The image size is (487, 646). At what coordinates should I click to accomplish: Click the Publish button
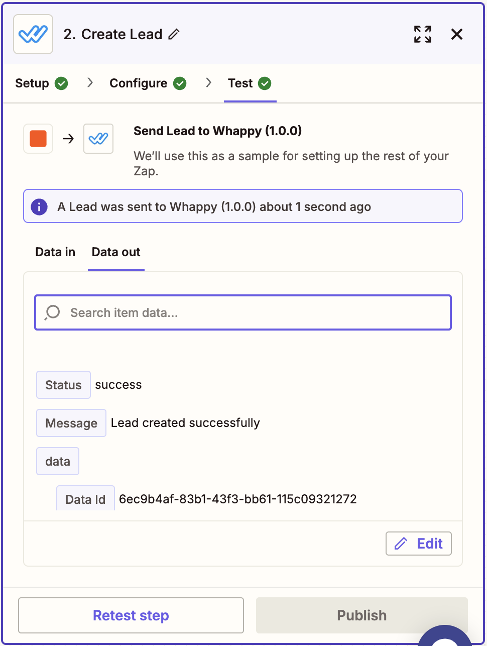(361, 615)
